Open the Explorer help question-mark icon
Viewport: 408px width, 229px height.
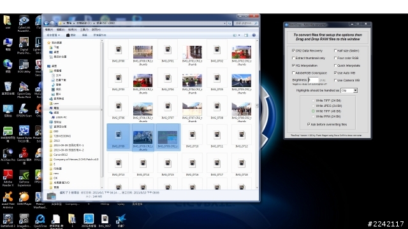pyautogui.click(x=254, y=35)
